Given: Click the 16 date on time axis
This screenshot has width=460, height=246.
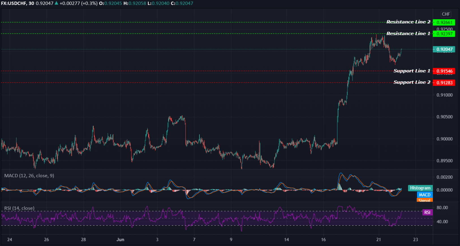Looking at the screenshot, I should (323, 240).
